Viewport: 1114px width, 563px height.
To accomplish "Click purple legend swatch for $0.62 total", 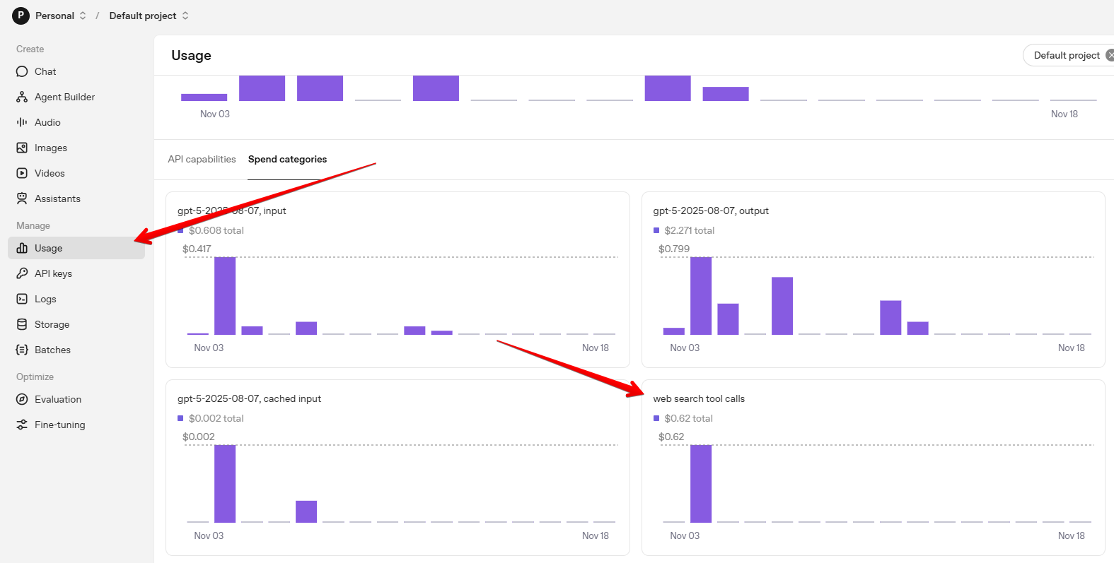I will click(656, 418).
